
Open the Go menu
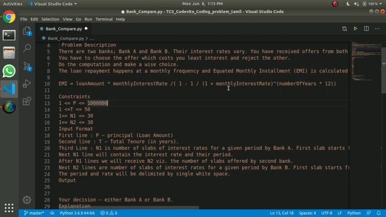click(78, 19)
